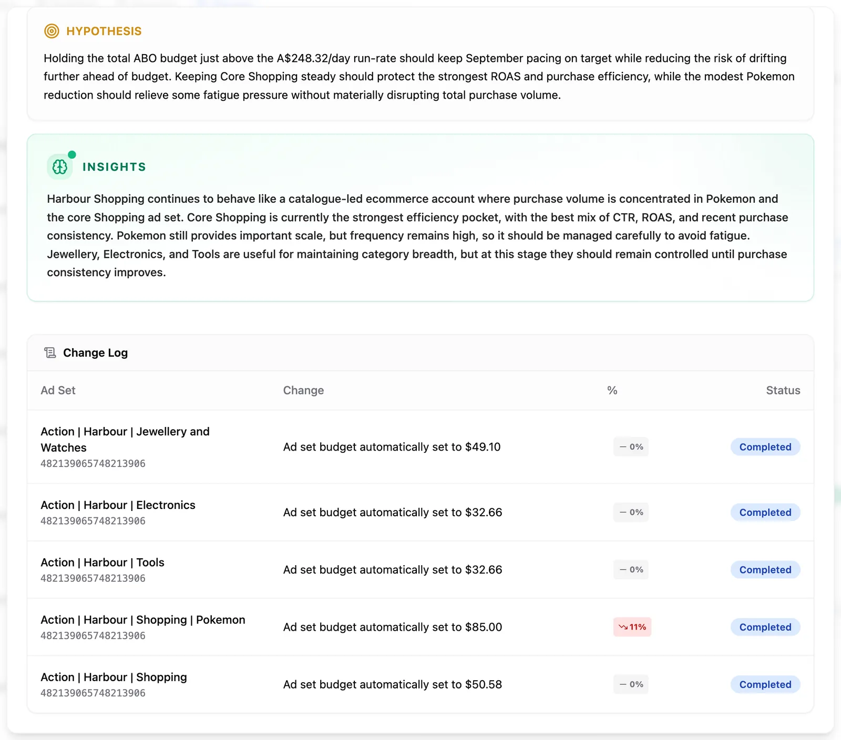The image size is (841, 740).
Task: Click Completed status for Pokemon
Action: 765,627
